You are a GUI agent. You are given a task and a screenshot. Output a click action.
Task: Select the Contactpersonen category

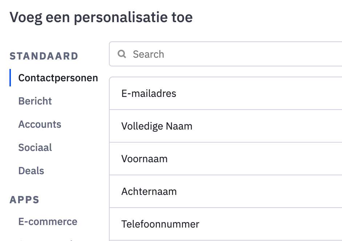[x=58, y=78]
